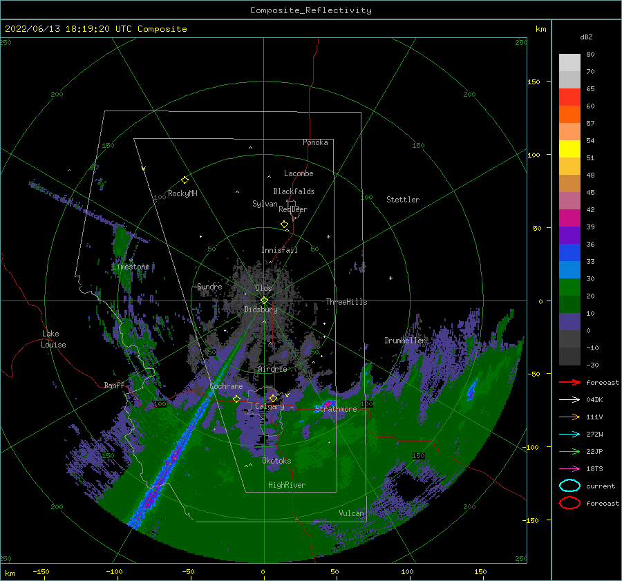Image resolution: width=622 pixels, height=581 pixels.
Task: Pick the purple dBZ legend swatch
Action: click(x=569, y=235)
